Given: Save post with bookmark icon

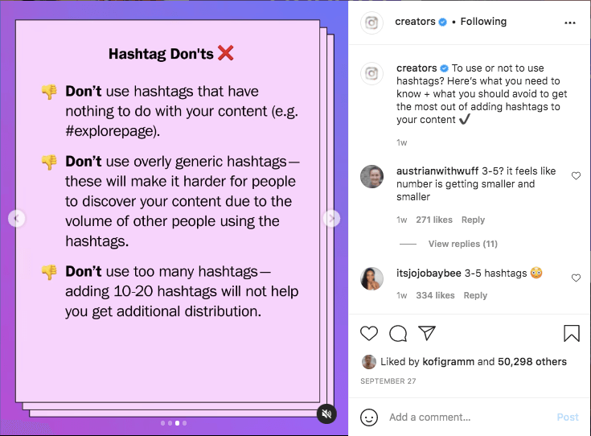Looking at the screenshot, I should [x=571, y=334].
